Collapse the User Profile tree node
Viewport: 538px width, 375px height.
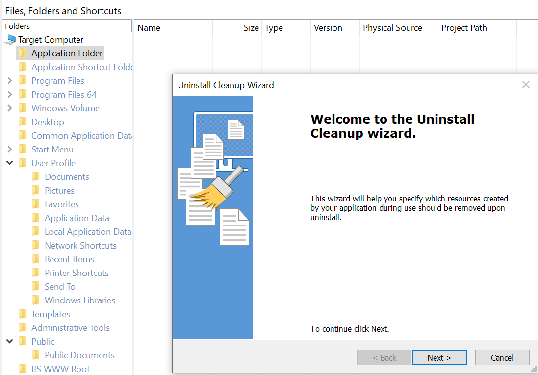point(10,163)
